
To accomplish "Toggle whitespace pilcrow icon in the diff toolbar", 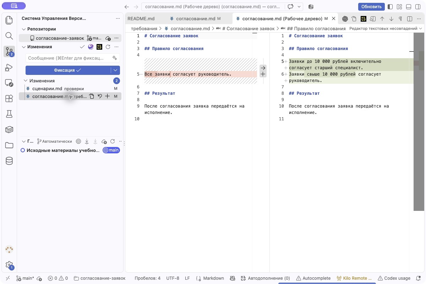I will pos(400,19).
